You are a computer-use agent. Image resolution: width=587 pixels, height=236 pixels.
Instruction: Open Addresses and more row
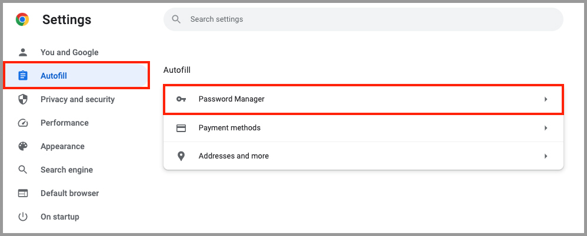[x=363, y=156]
